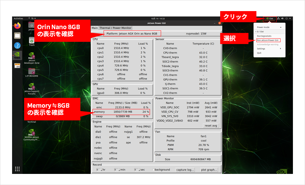The width and height of the screenshot is (305, 185).
Task: Open the system menu arrow in the top bar
Action: [x=290, y=18]
